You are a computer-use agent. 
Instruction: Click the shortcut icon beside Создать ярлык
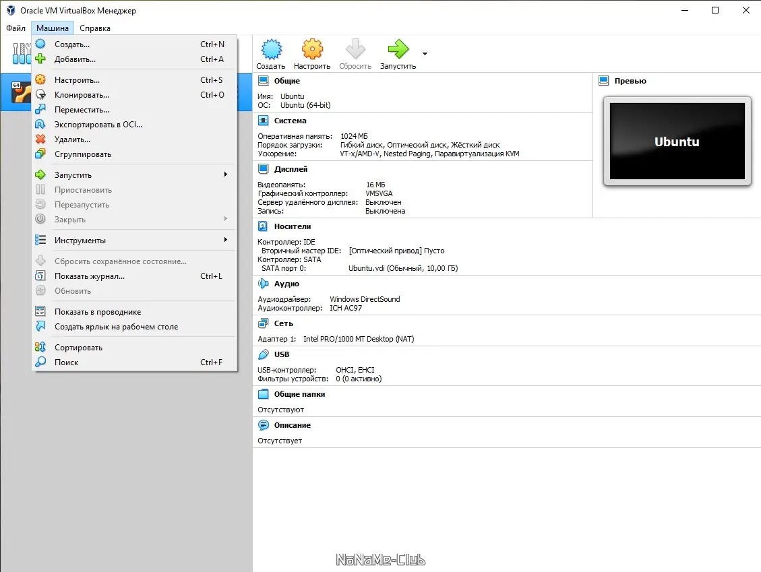(x=40, y=327)
